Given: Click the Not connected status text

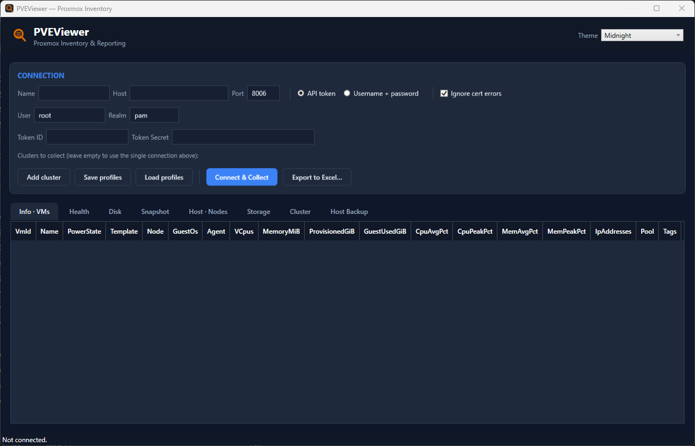Looking at the screenshot, I should [x=25, y=440].
